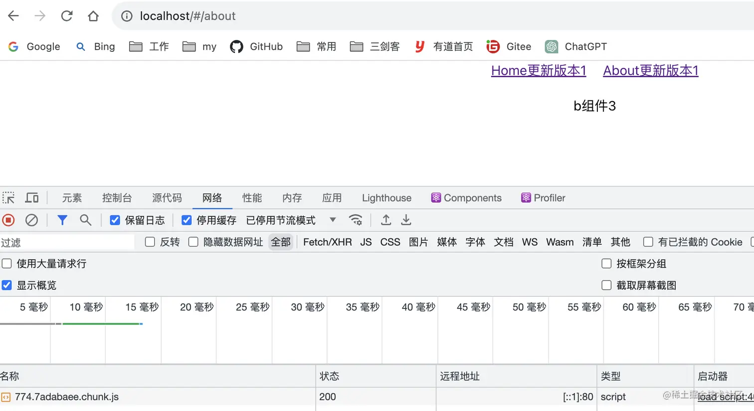754x411 pixels.
Task: Enable the 反转 filter checkbox
Action: coord(150,242)
